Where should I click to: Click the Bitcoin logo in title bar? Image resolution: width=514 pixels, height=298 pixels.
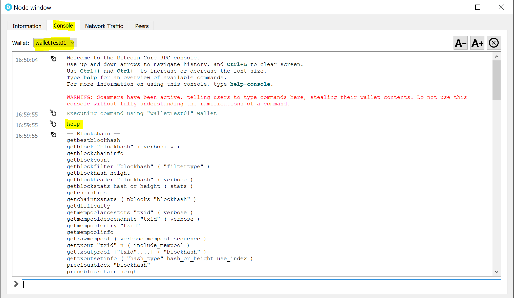8,7
